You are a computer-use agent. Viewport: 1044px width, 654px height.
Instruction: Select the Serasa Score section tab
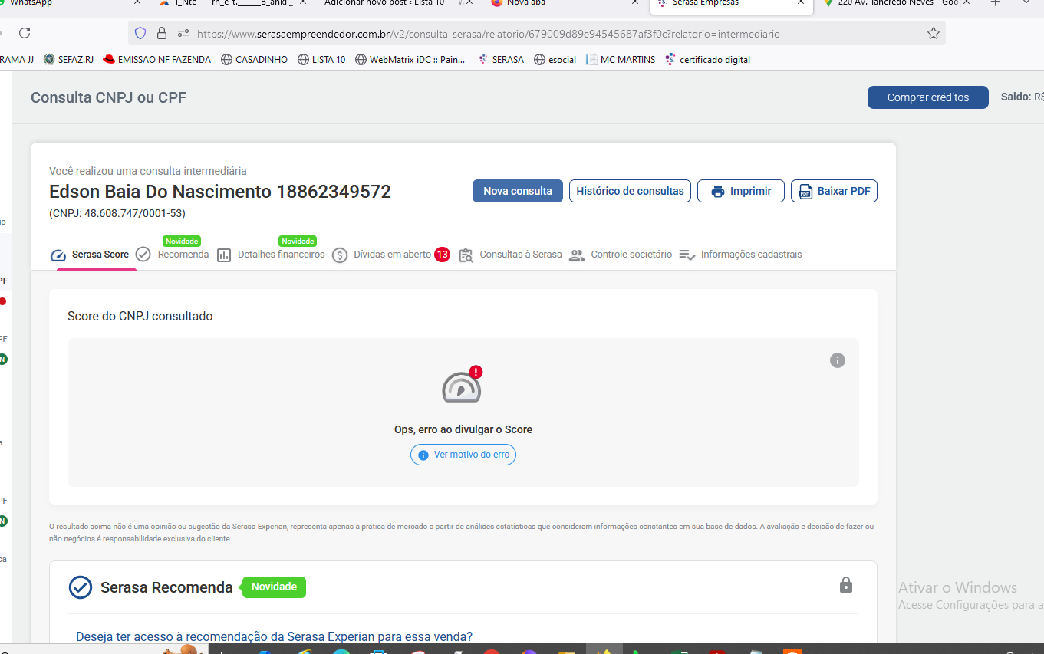pos(91,255)
